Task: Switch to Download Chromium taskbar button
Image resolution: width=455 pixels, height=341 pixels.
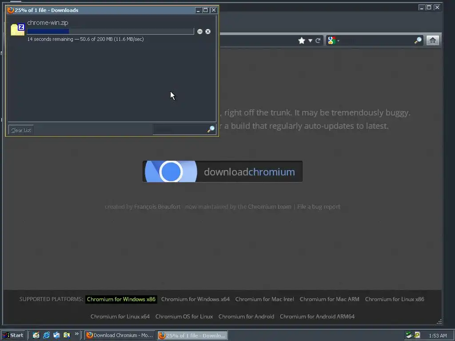Action: pos(120,335)
